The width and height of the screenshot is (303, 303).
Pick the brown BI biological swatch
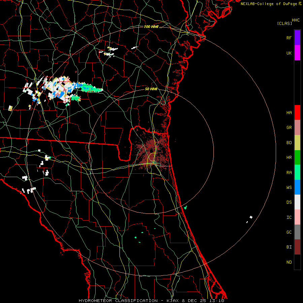(297, 247)
